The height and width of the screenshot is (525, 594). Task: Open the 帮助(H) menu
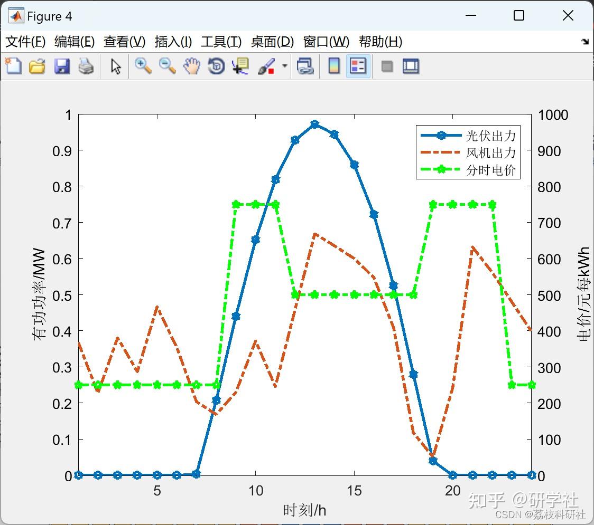pos(380,41)
